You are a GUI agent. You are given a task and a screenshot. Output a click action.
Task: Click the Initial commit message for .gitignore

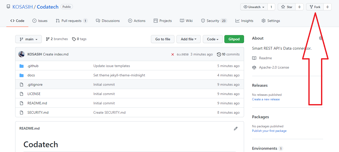point(104,84)
